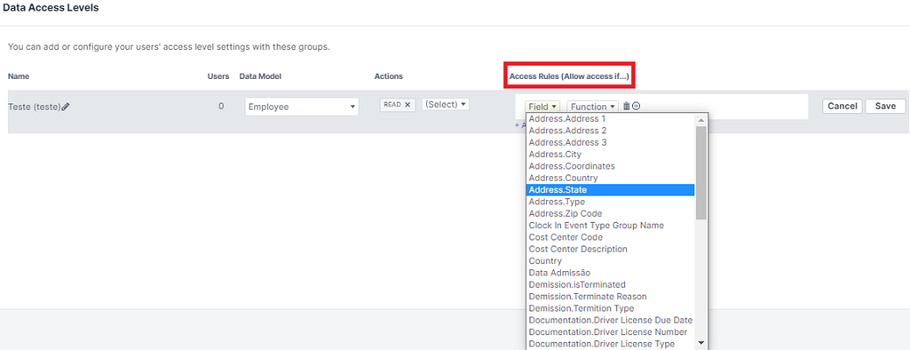Select Cost Center Description field
The height and width of the screenshot is (350, 910).
coord(610,249)
